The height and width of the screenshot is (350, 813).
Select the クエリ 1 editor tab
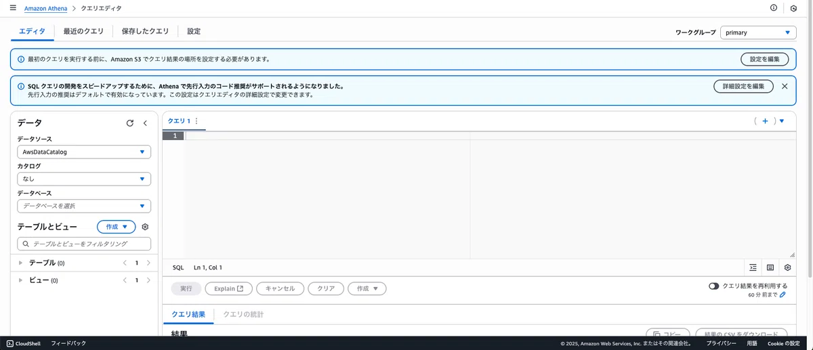pyautogui.click(x=180, y=121)
